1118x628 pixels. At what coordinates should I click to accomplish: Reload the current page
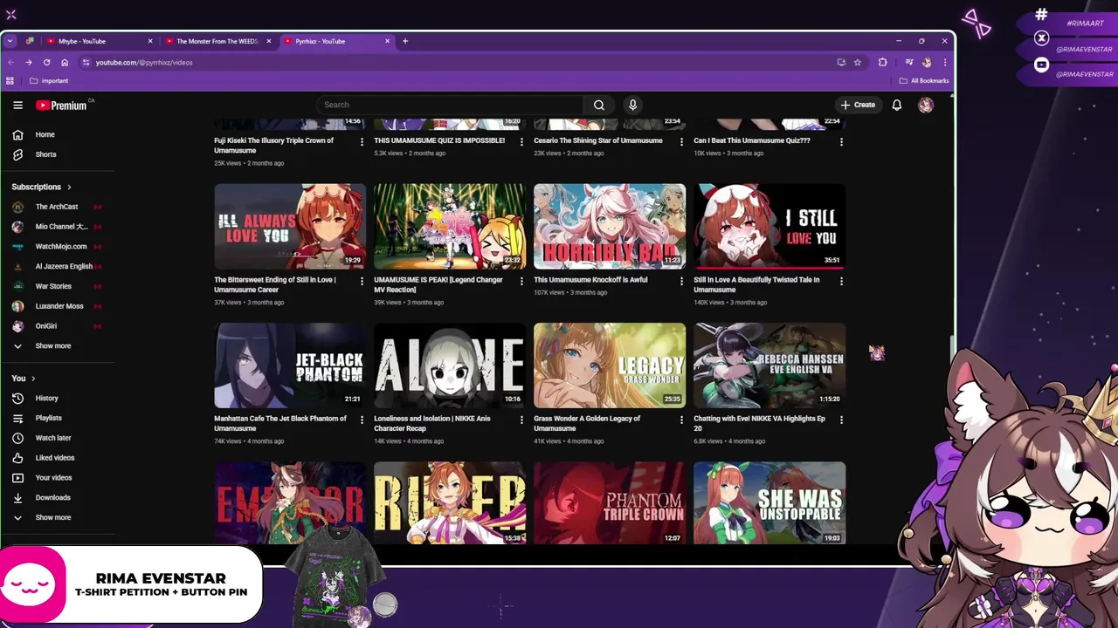coord(46,63)
